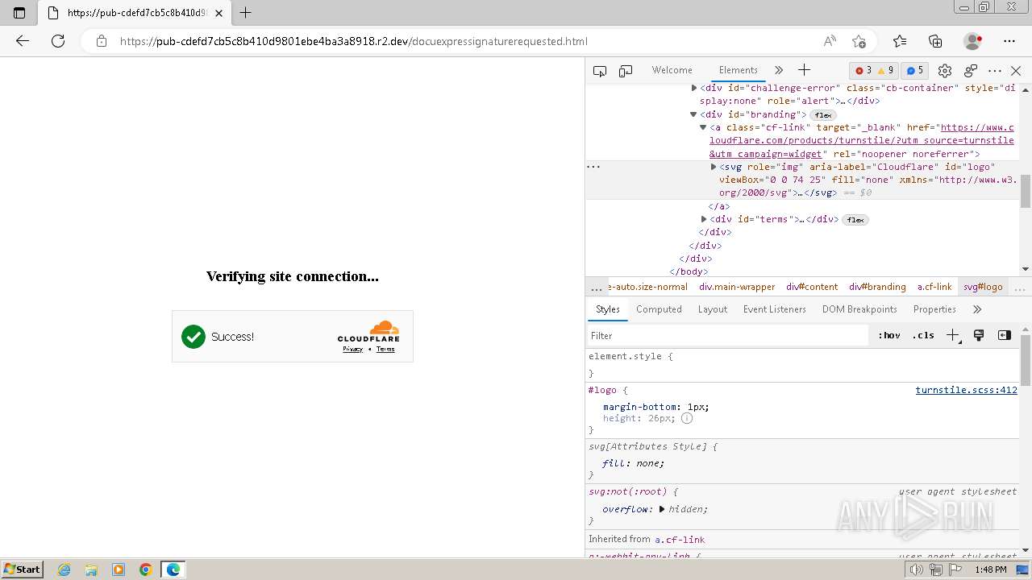Collapse the cf-link anchor node
Viewport: 1032px width, 580px height.
pyautogui.click(x=704, y=127)
